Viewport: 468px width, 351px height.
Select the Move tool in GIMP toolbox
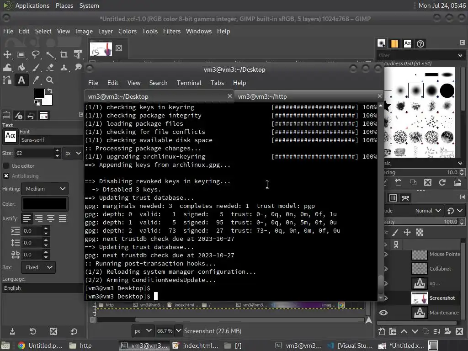7,54
